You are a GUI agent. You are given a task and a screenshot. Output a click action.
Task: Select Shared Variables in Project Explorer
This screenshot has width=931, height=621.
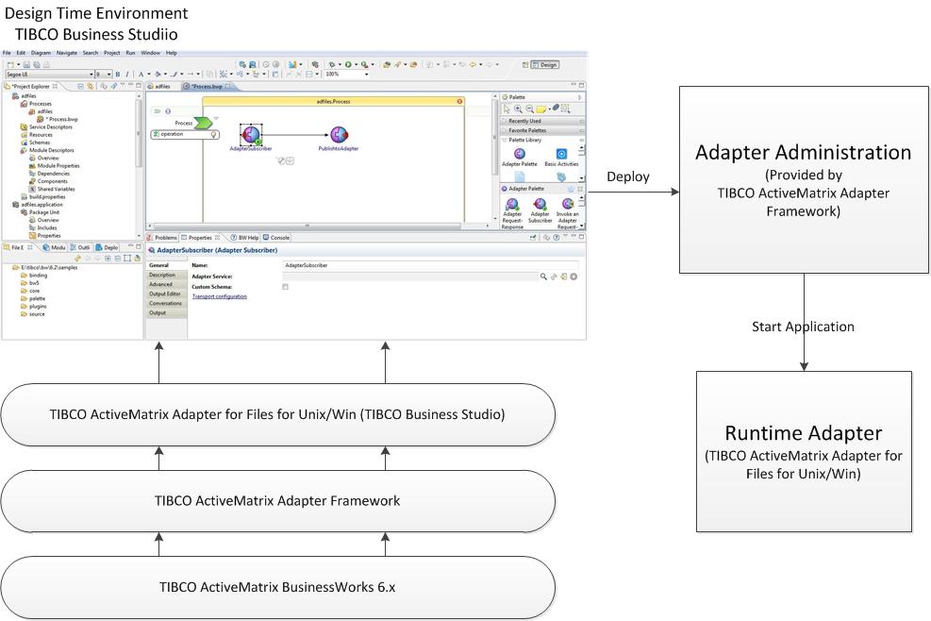click(52, 189)
